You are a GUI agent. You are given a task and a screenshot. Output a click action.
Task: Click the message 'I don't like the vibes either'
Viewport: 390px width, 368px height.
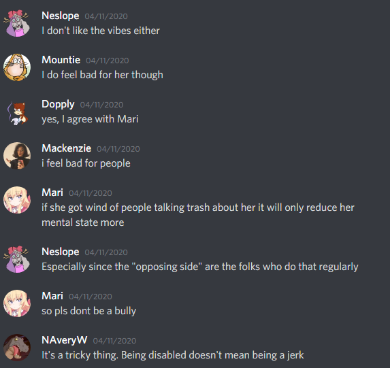point(101,31)
